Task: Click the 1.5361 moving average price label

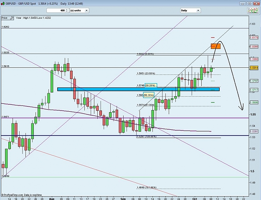Action: point(254,132)
